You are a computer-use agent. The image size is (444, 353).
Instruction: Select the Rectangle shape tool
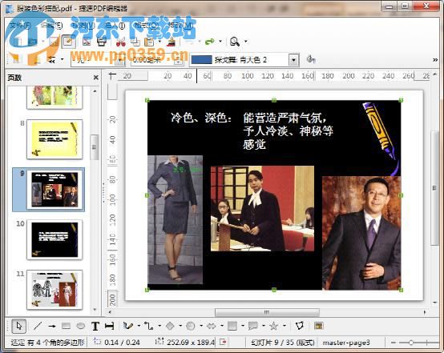[x=66, y=326]
